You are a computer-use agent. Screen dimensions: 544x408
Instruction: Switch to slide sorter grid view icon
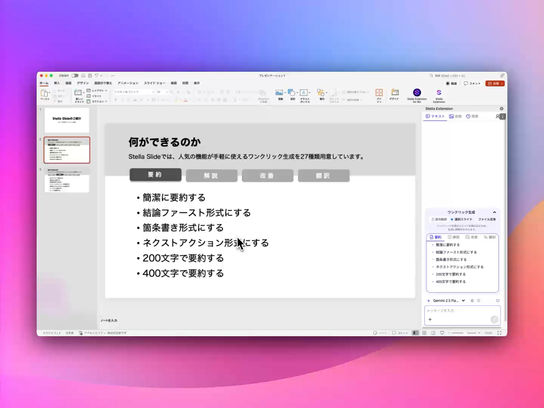point(424,333)
